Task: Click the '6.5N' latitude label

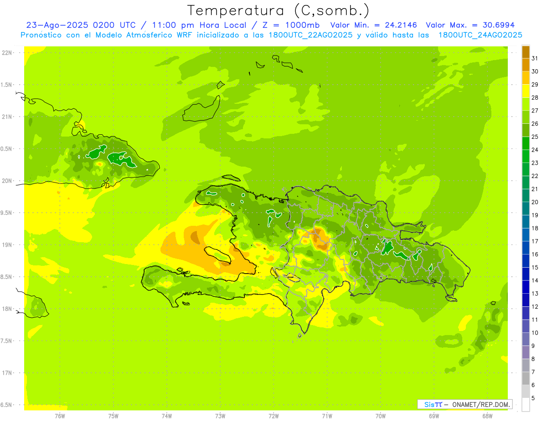Action: coord(7,405)
